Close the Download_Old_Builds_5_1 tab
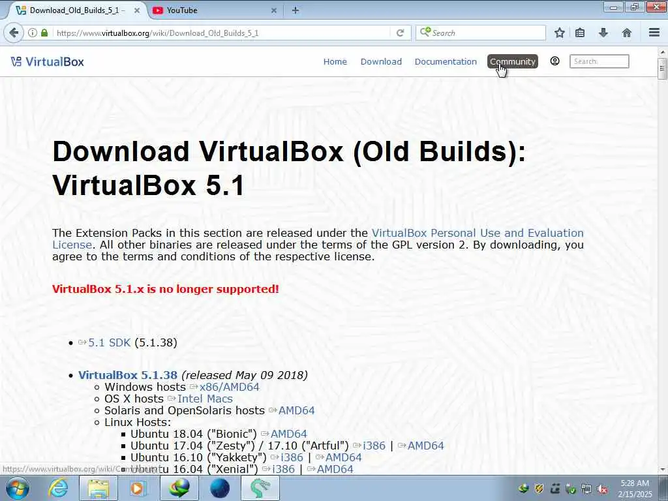Screen dimensions: 668x501 click(137, 10)
